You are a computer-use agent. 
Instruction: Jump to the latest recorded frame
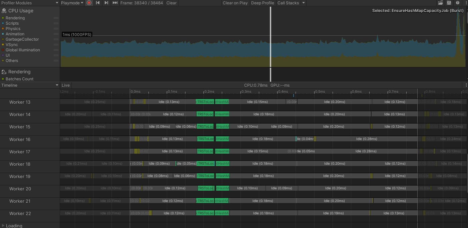[x=115, y=3]
